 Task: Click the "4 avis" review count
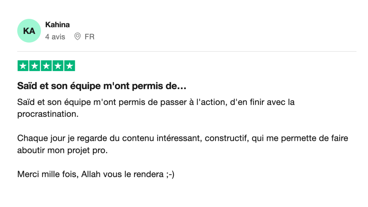pos(55,37)
